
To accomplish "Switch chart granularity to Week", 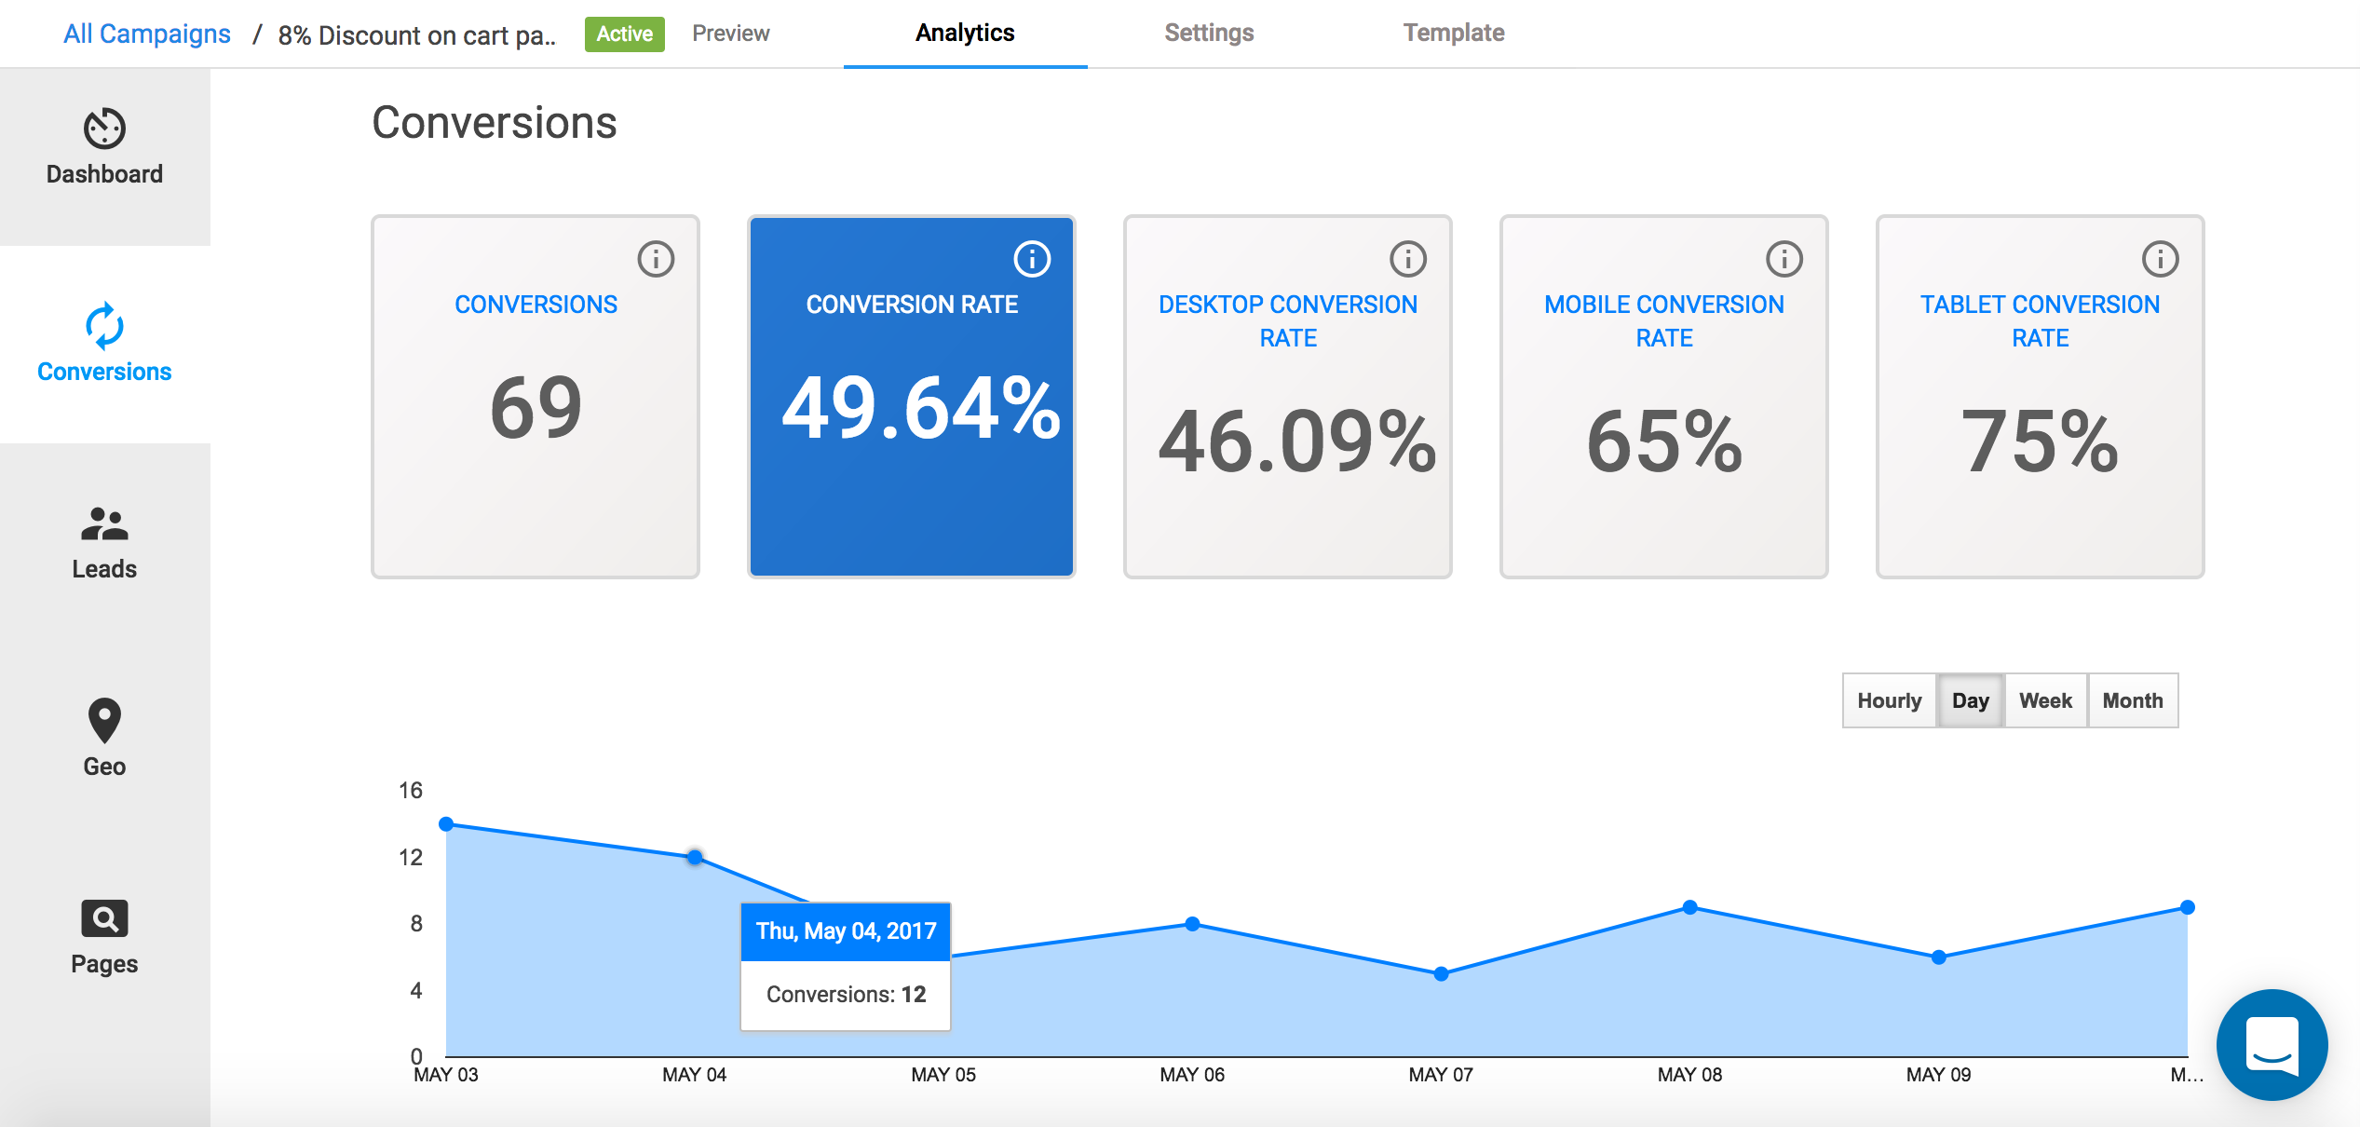I will click(2045, 700).
